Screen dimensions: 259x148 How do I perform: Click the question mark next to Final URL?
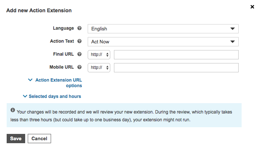pos(80,54)
